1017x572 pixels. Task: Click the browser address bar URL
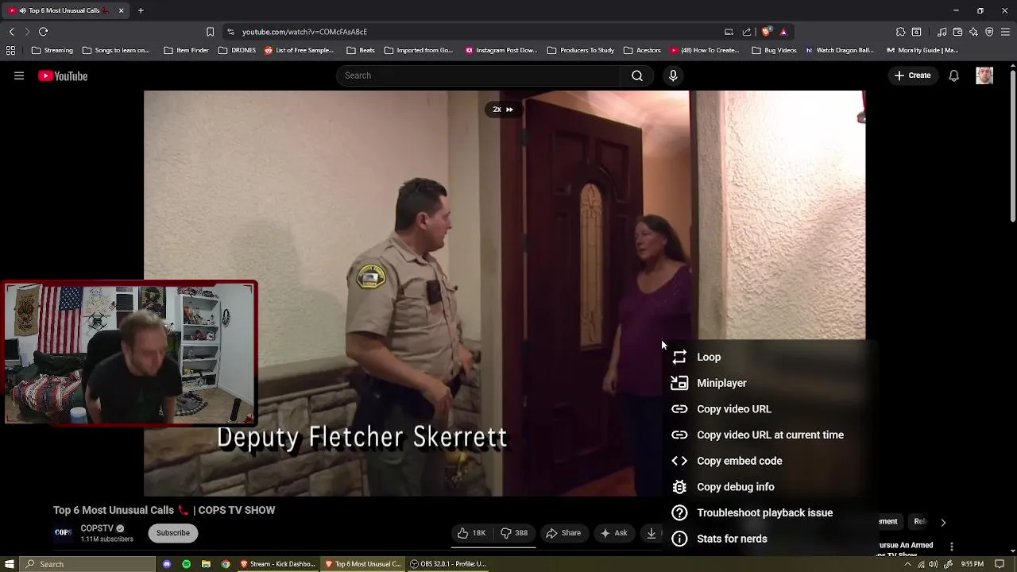click(x=304, y=32)
